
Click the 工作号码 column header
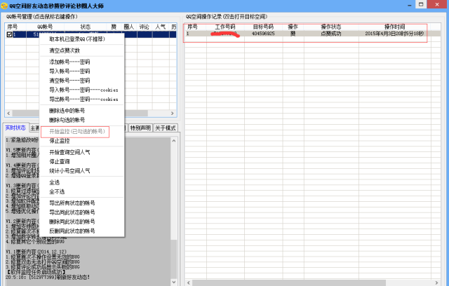(x=225, y=27)
